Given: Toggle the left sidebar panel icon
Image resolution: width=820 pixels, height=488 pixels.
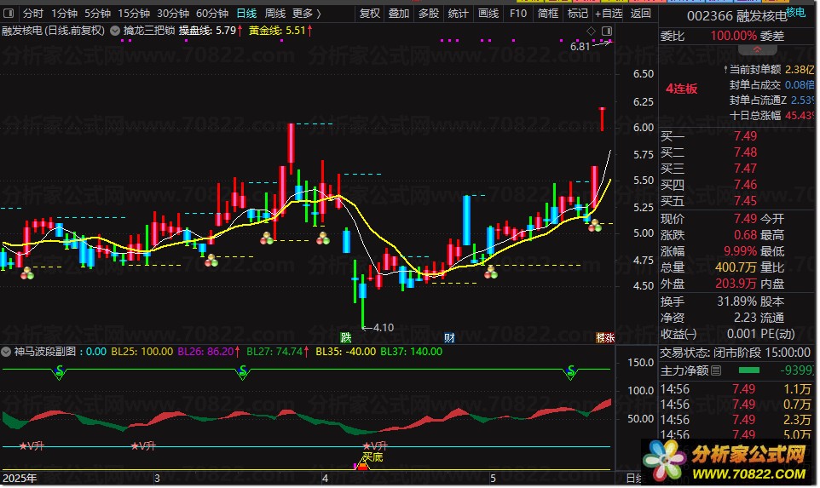Looking at the screenshot, I should pos(9,13).
